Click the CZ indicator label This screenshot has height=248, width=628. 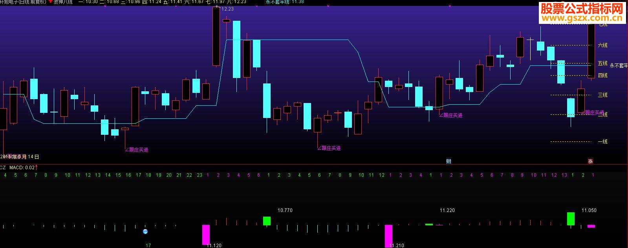[3, 168]
